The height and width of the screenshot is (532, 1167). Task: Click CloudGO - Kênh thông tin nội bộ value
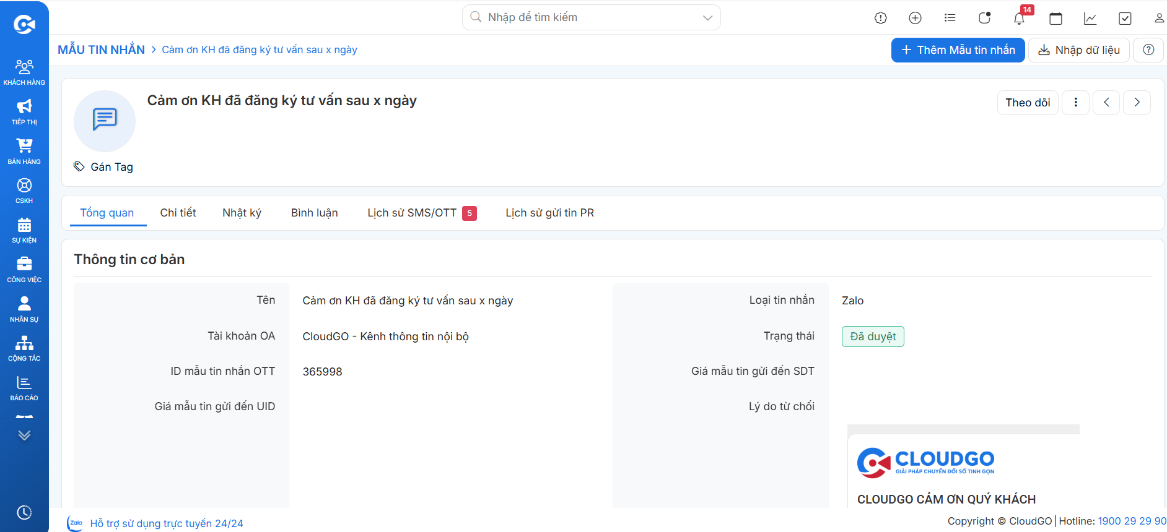[385, 337]
